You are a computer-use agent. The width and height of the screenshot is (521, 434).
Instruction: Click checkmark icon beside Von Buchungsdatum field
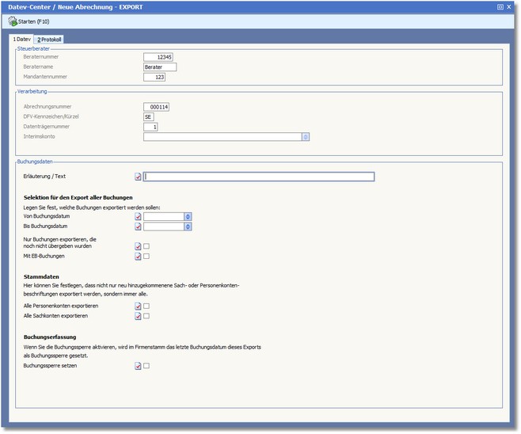(139, 215)
